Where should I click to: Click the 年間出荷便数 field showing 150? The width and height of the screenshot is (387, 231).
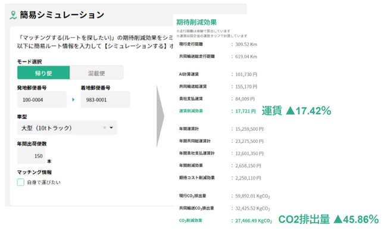(x=32, y=156)
